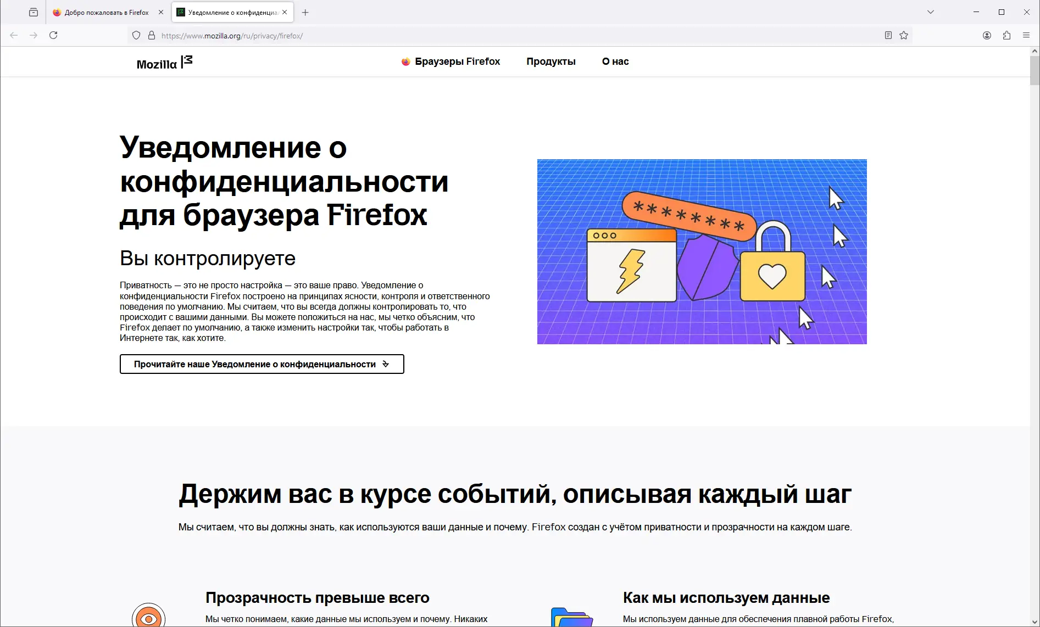Open the Firefox account profile icon
Image resolution: width=1040 pixels, height=627 pixels.
tap(986, 35)
